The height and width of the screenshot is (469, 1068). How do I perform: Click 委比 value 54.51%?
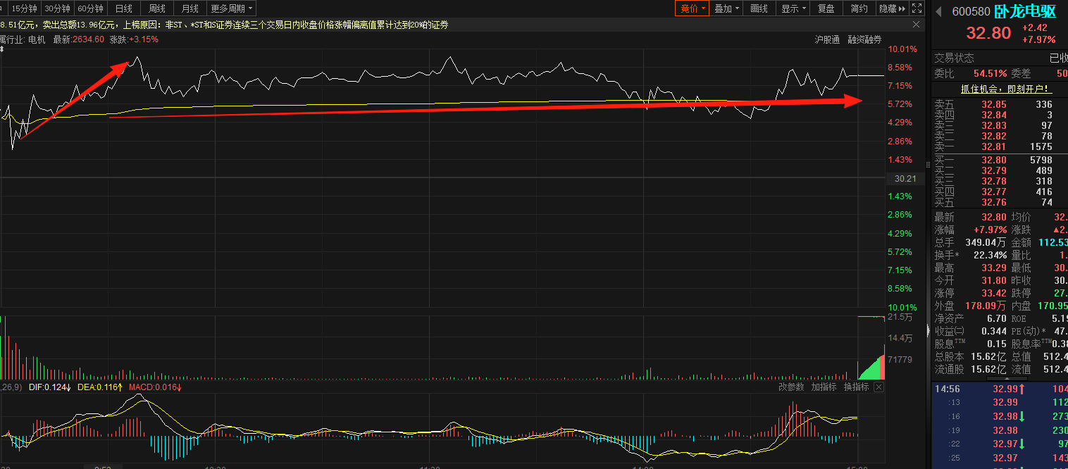[990, 73]
